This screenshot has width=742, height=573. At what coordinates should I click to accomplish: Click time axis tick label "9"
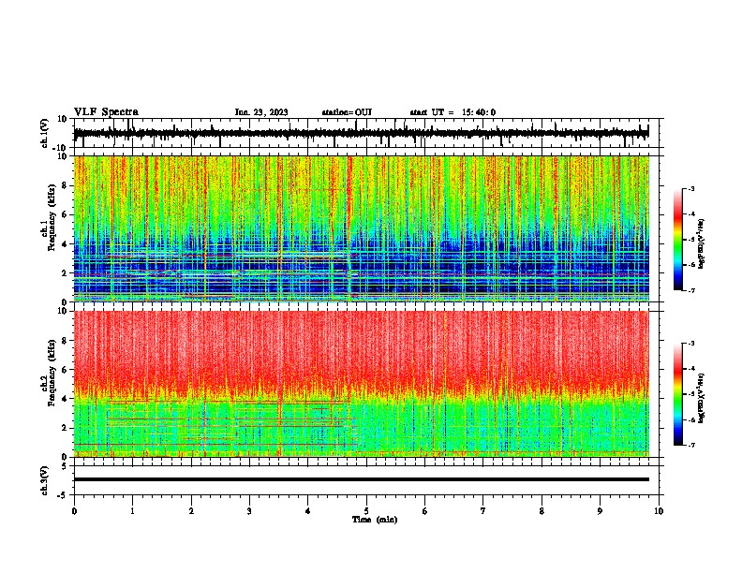600,511
